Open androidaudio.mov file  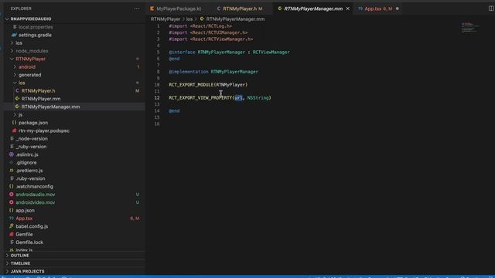(36, 195)
